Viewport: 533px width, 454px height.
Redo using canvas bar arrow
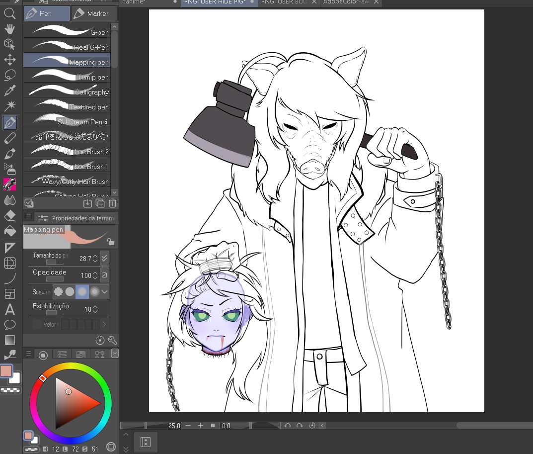pyautogui.click(x=300, y=426)
